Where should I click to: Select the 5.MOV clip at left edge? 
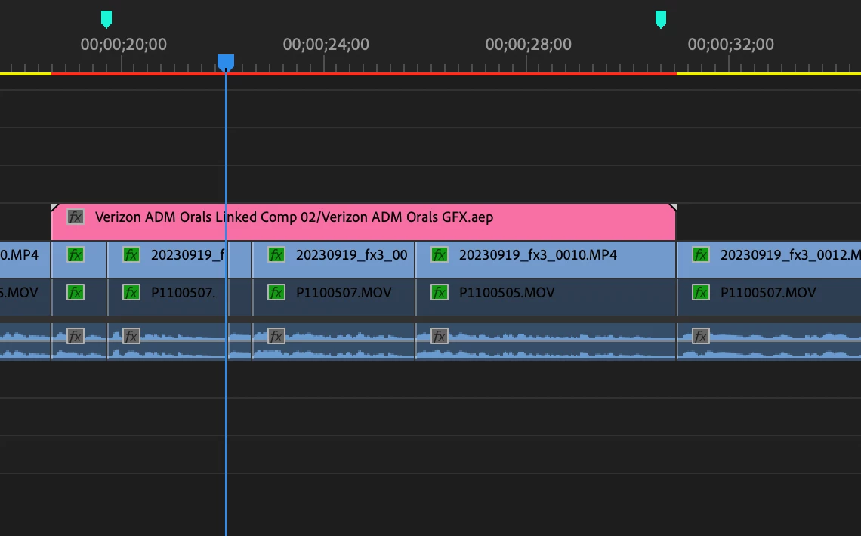(x=25, y=297)
